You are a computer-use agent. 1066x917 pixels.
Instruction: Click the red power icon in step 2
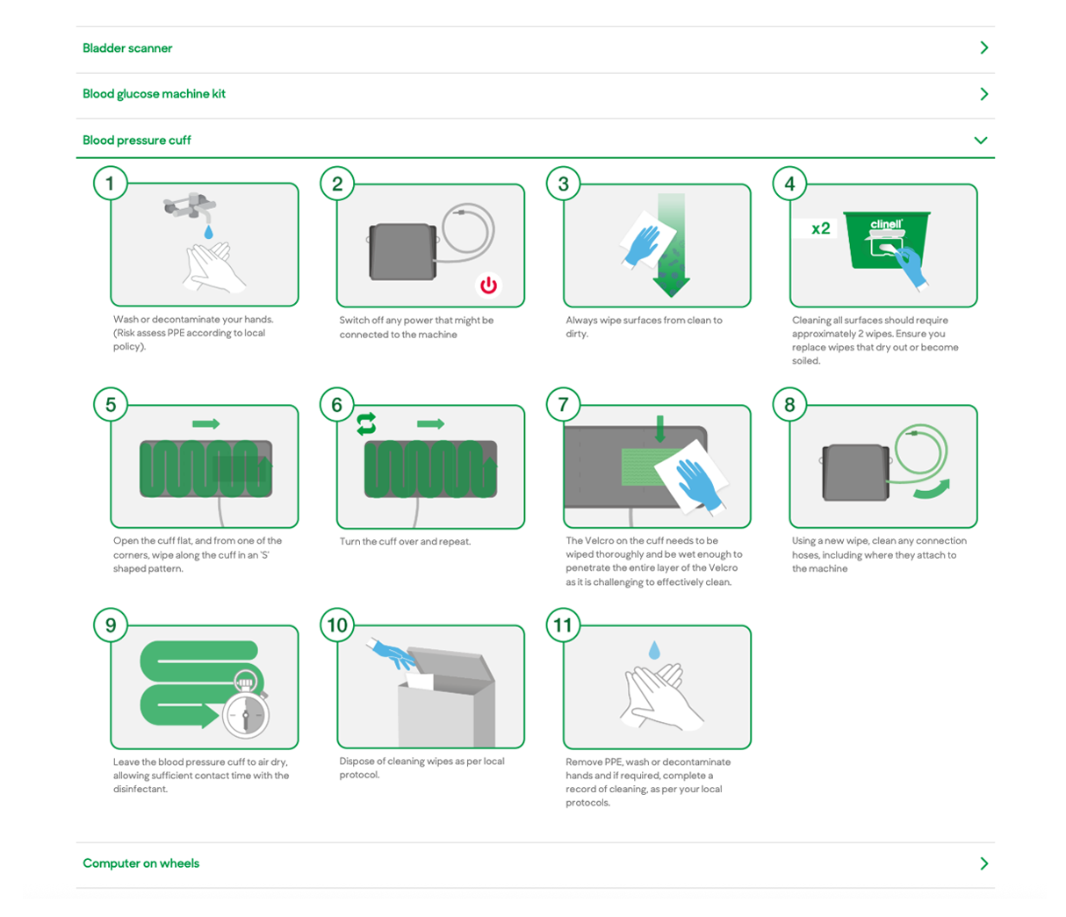[488, 285]
